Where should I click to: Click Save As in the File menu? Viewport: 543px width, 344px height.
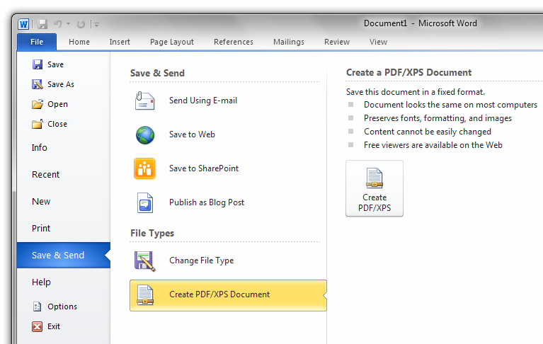click(60, 84)
